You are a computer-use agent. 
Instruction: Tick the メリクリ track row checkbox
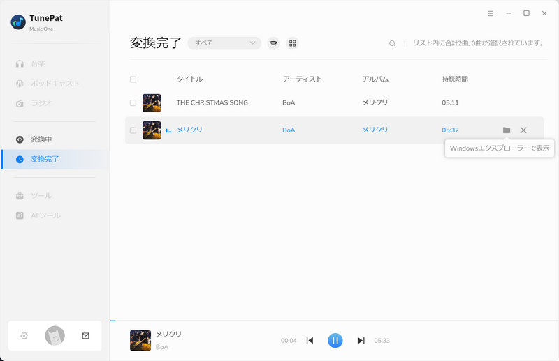point(133,130)
